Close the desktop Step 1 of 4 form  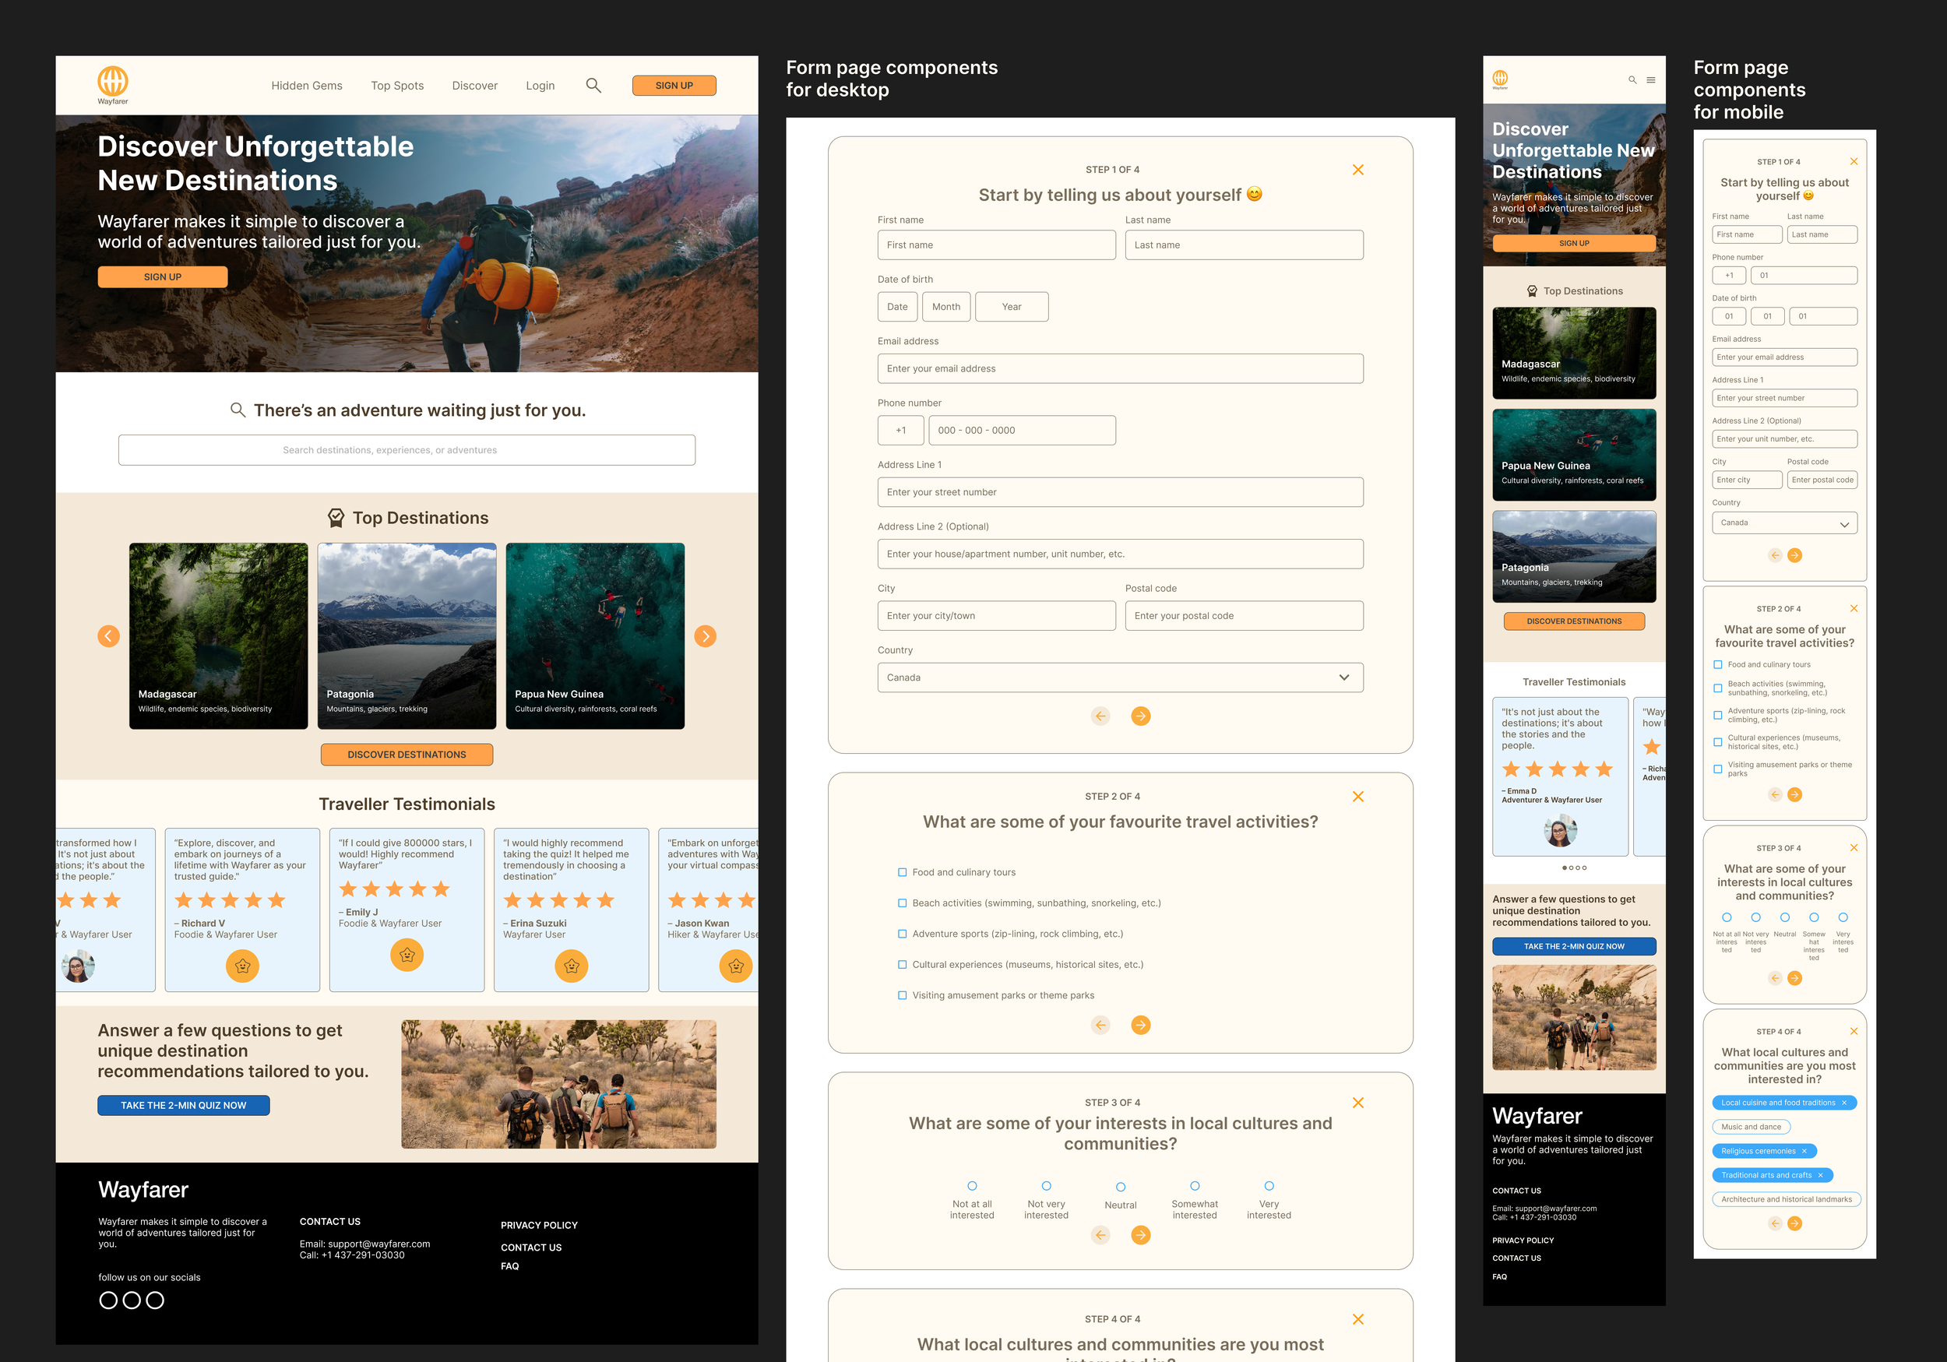1357,170
